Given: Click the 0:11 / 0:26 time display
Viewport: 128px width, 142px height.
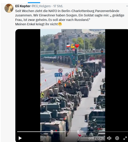Looking at the screenshot, I should 96,138.
